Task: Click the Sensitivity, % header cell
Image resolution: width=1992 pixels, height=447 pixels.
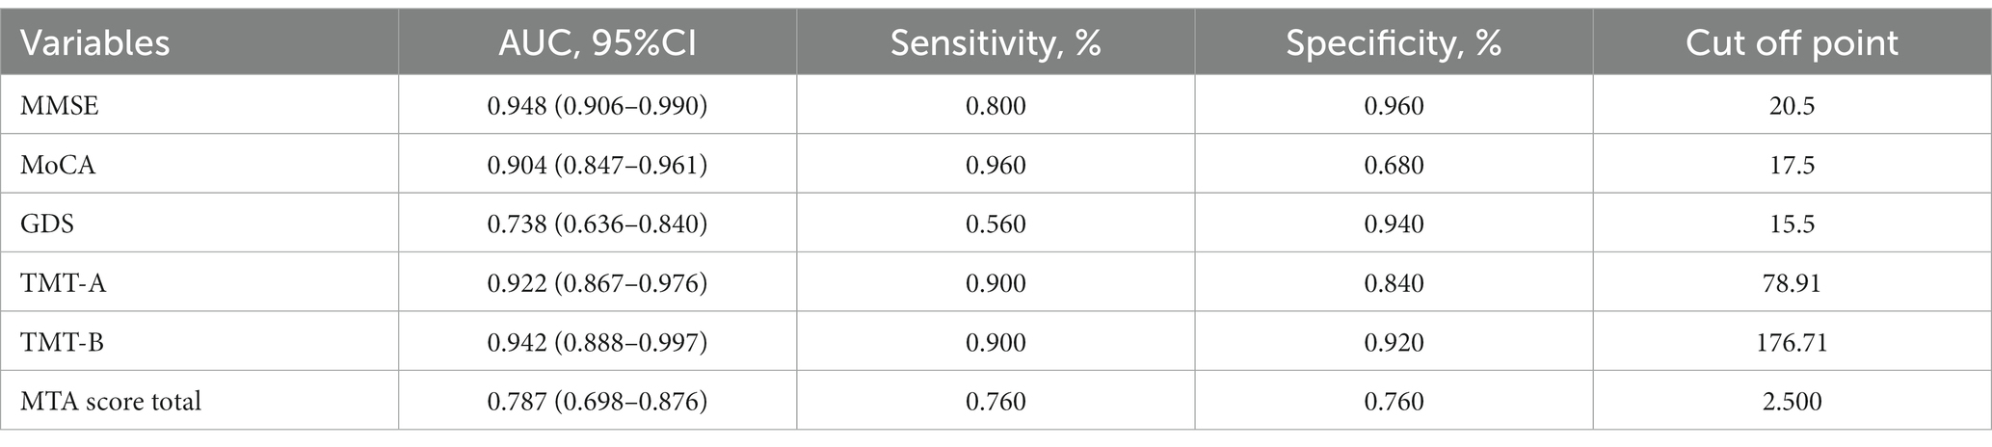Action: [x=996, y=43]
